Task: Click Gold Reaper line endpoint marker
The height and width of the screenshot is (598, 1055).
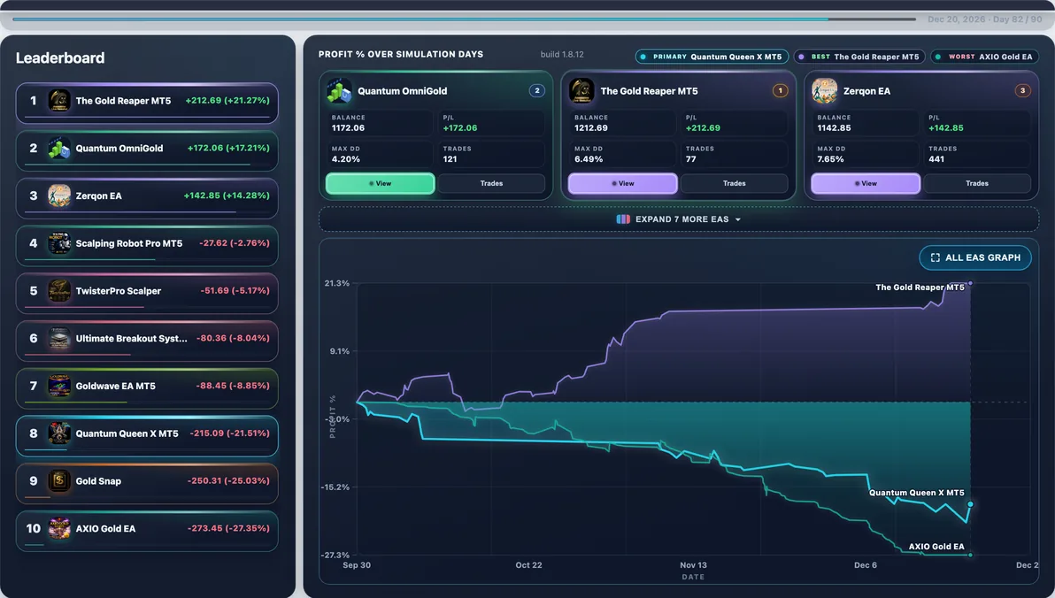Action: tap(970, 283)
